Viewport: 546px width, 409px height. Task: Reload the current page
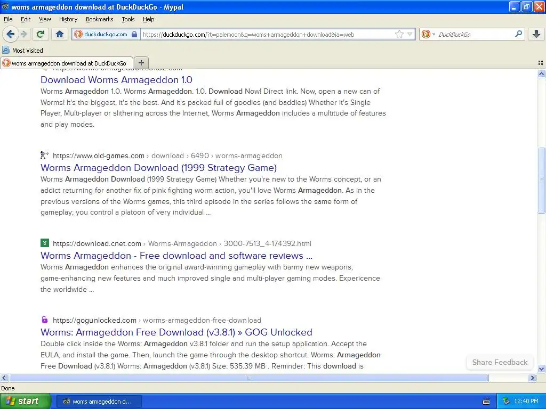(40, 34)
